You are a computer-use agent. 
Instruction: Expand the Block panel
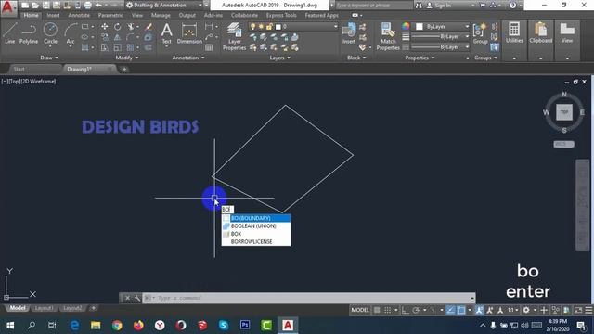(x=356, y=58)
